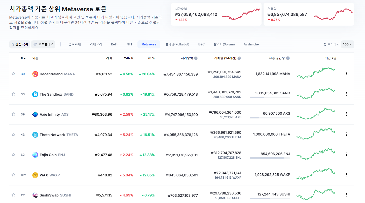
Task: Switch to the BSC tab
Action: 201,44
